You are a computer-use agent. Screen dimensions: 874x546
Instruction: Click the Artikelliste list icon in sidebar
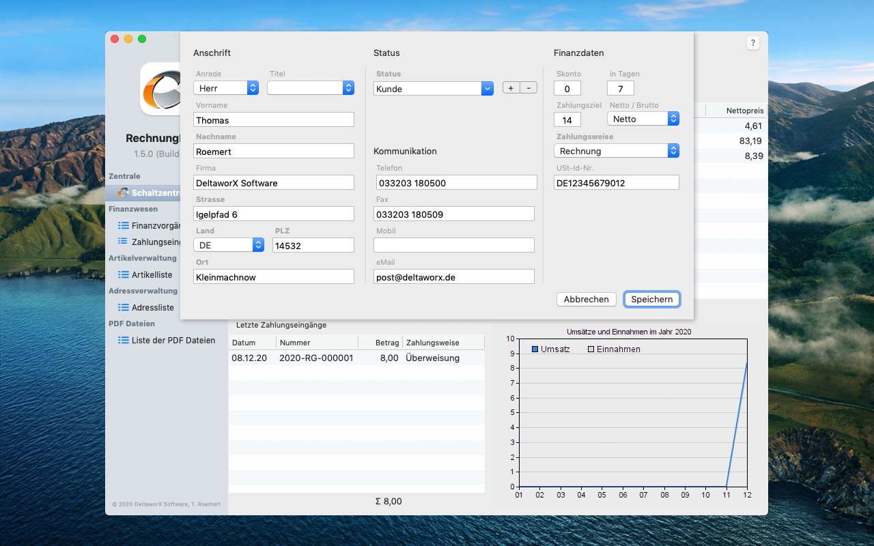point(124,274)
